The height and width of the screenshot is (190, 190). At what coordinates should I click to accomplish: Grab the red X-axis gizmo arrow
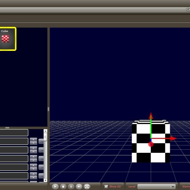point(164,138)
